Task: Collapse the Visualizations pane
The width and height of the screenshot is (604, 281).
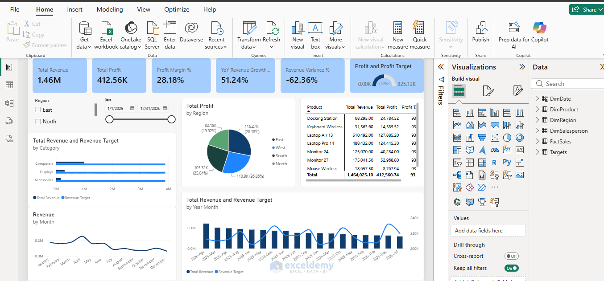Action: click(x=522, y=67)
